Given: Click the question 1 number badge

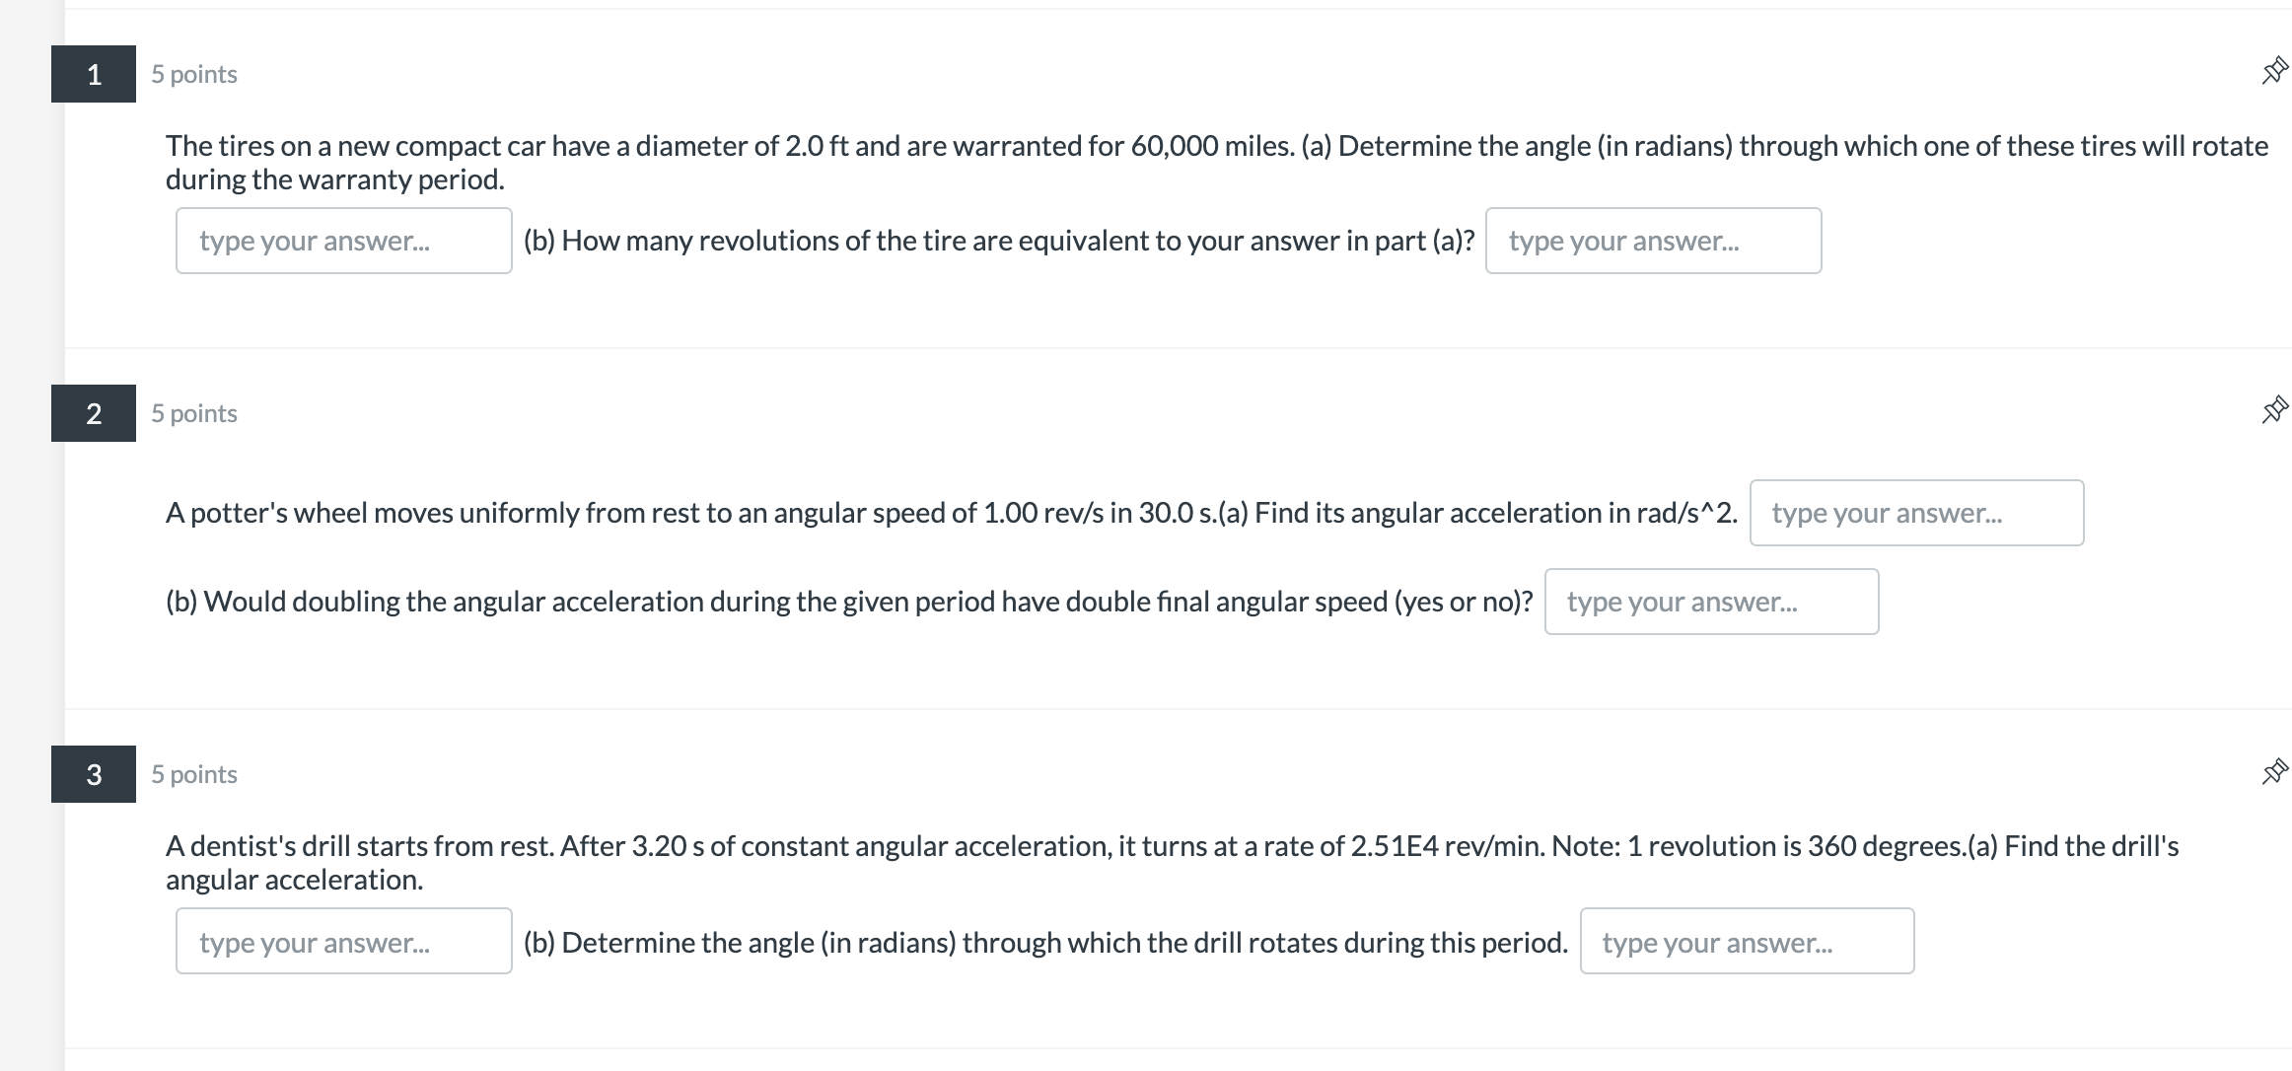Looking at the screenshot, I should 94,74.
